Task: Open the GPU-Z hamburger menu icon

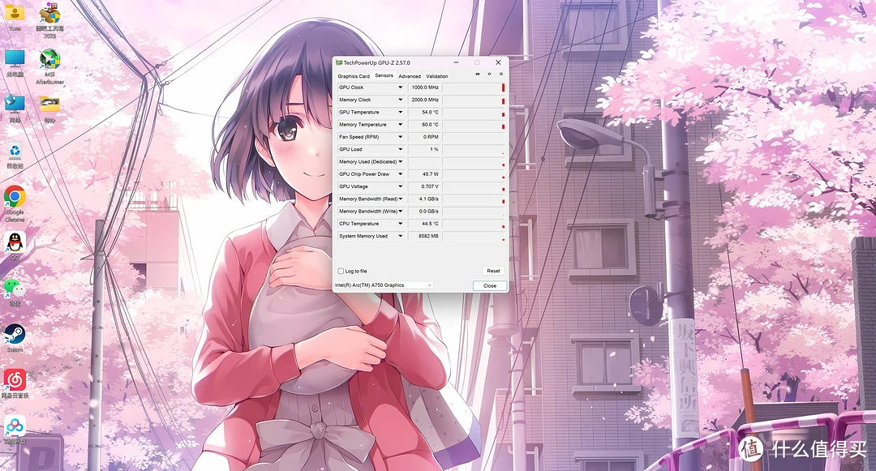Action: coord(501,75)
